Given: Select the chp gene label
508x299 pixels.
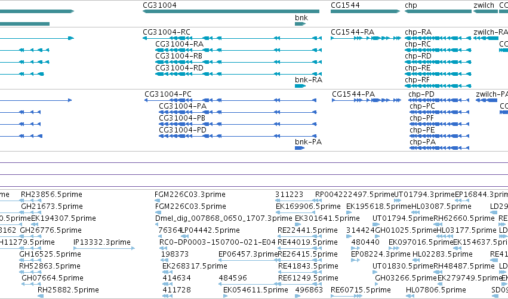Looking at the screenshot, I should point(411,5).
